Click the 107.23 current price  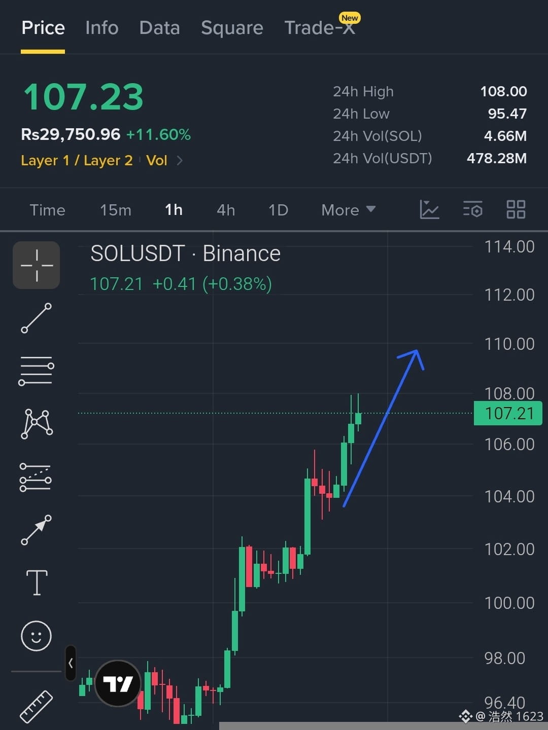click(84, 97)
